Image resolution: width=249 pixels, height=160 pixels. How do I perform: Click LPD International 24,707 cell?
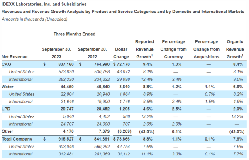[x=67, y=124]
